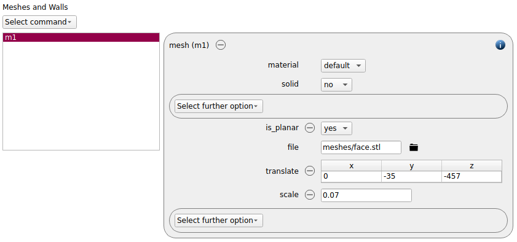Screen dimensions: 517x242
Task: Click the file field containing meshes/face.stl
Action: point(361,147)
